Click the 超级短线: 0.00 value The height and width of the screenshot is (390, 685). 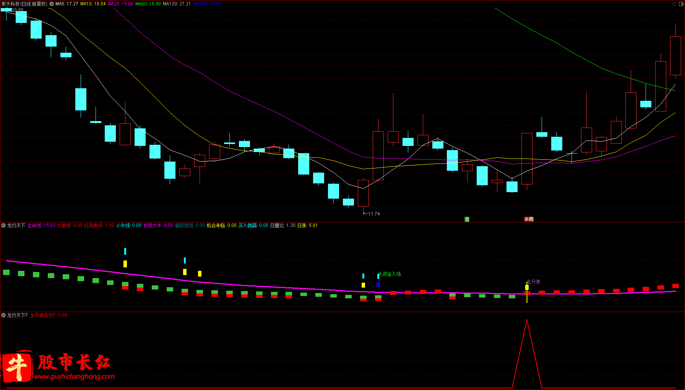coord(190,225)
